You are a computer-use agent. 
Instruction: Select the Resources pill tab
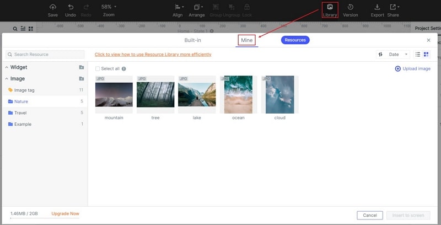[295, 40]
